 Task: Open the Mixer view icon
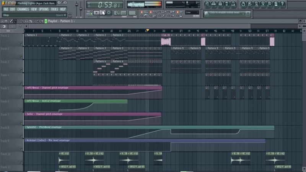click(x=233, y=4)
